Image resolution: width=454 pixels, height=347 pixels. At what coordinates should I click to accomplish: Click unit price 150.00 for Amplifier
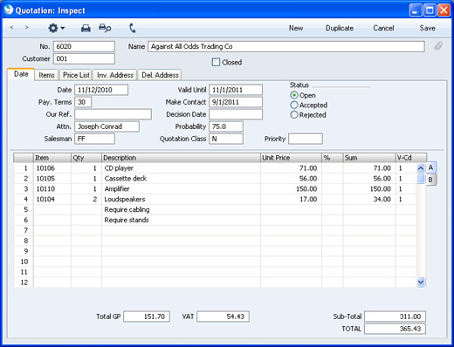coord(291,189)
